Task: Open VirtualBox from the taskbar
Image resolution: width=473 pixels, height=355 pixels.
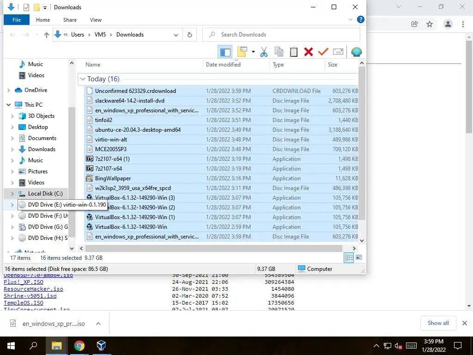Action: point(101,345)
